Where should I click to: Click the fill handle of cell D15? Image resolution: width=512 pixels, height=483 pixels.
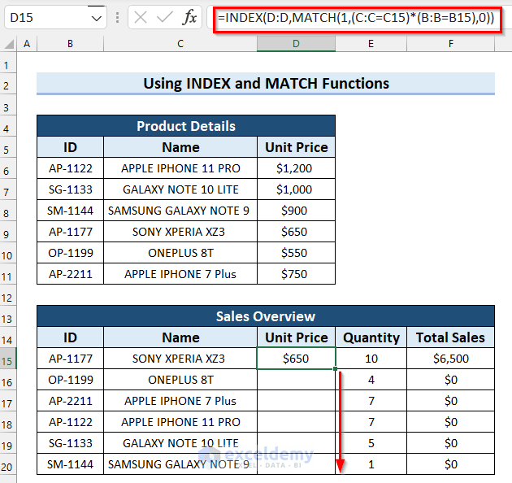336,369
